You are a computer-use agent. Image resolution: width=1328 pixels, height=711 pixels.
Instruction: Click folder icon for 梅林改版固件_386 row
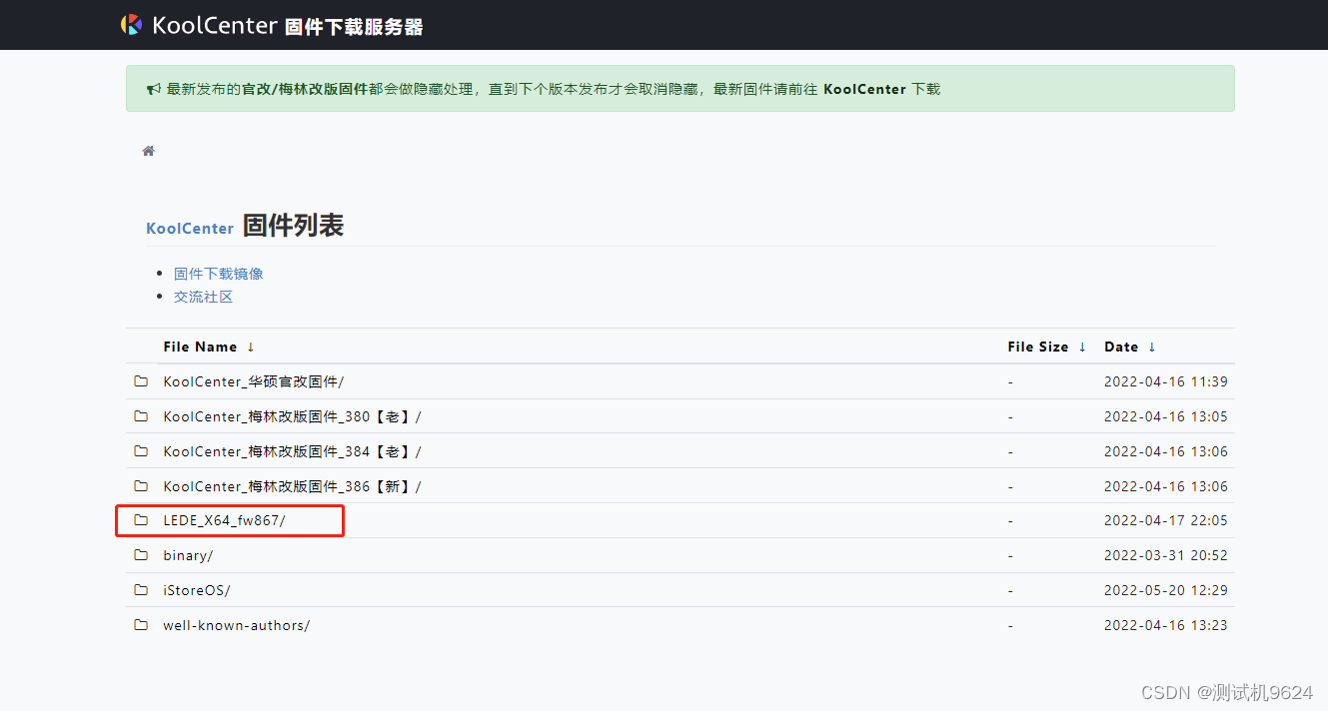click(141, 486)
